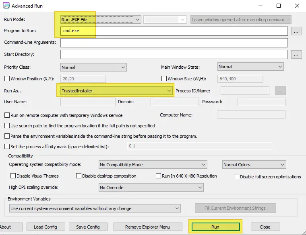
Task: Browse for program with the Program to Run ellipsis button
Action: pos(296,31)
